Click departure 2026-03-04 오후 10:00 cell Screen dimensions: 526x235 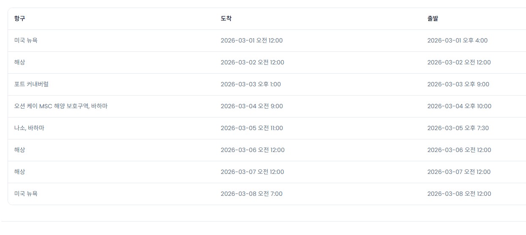pos(459,106)
